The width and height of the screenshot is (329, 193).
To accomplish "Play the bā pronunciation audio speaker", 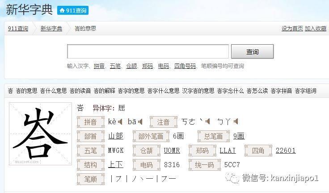I will pyautogui.click(x=140, y=122).
